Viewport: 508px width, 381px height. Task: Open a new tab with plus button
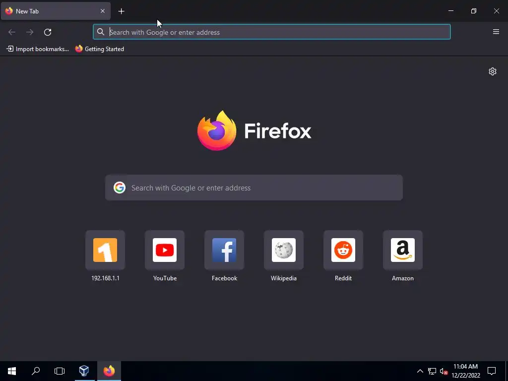click(121, 11)
